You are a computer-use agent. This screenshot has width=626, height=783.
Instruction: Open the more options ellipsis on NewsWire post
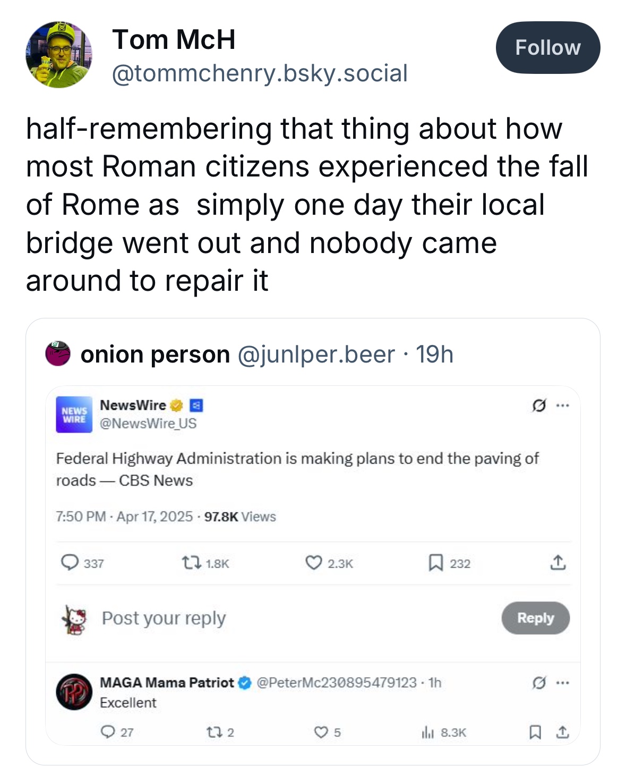tap(562, 406)
